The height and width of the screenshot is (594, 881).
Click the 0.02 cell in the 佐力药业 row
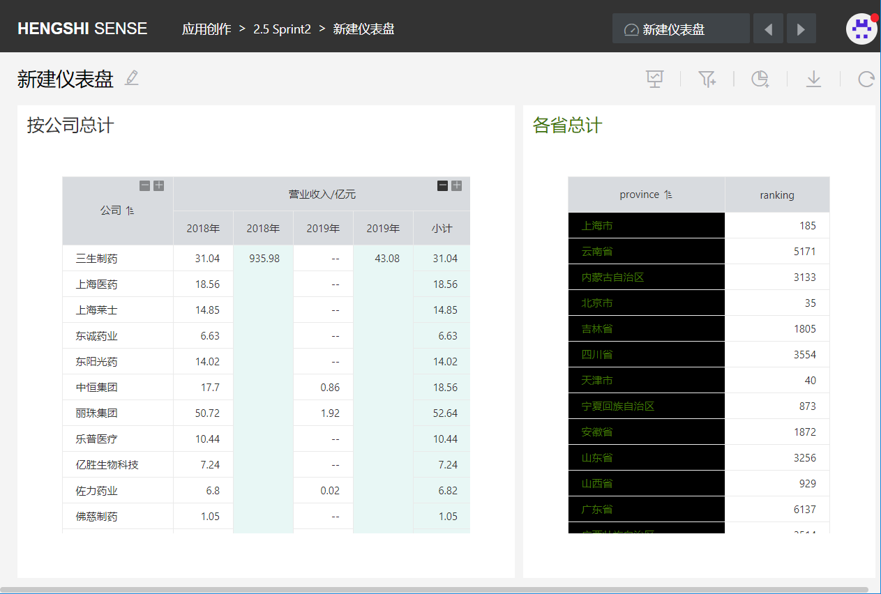click(x=324, y=490)
